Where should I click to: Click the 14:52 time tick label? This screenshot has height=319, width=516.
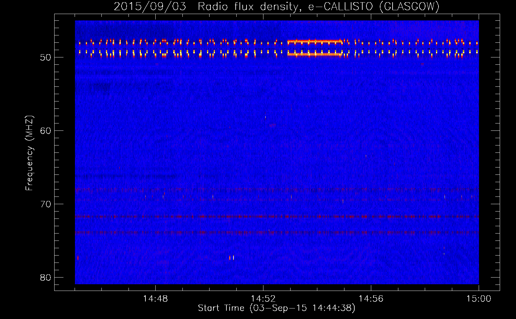tap(263, 299)
